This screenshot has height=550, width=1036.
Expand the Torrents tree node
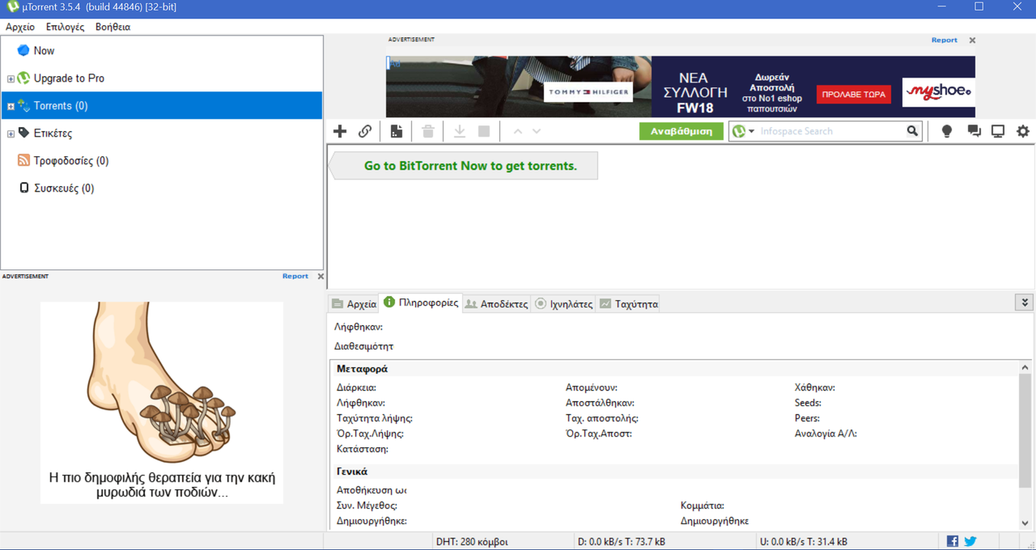11,106
